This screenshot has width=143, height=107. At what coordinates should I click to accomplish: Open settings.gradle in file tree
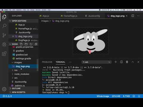click(x=23, y=59)
